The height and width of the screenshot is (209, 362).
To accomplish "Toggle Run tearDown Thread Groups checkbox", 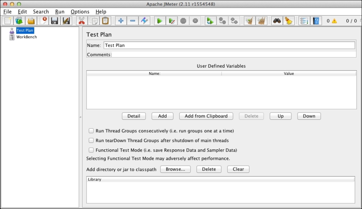I will pyautogui.click(x=91, y=141).
